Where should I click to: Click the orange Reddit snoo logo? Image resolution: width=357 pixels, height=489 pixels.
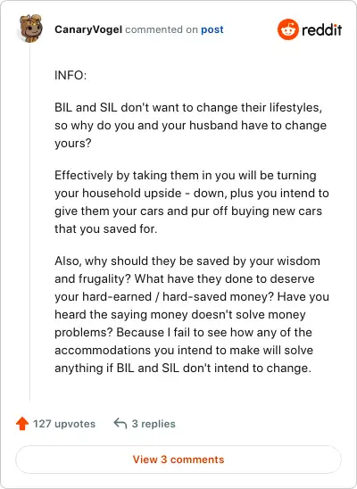[x=288, y=29]
